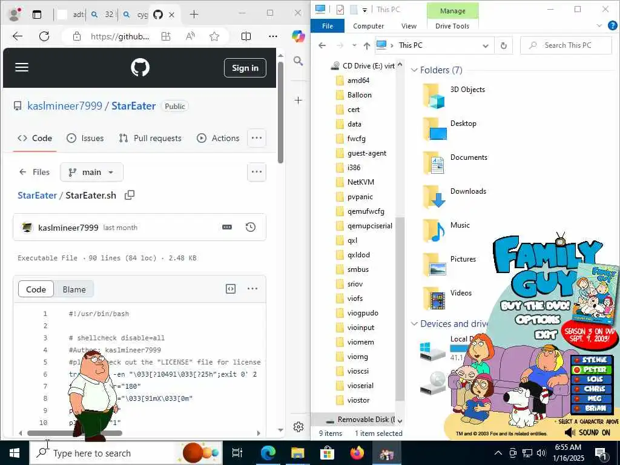
Task: Collapse Devices and drives group
Action: (414, 324)
